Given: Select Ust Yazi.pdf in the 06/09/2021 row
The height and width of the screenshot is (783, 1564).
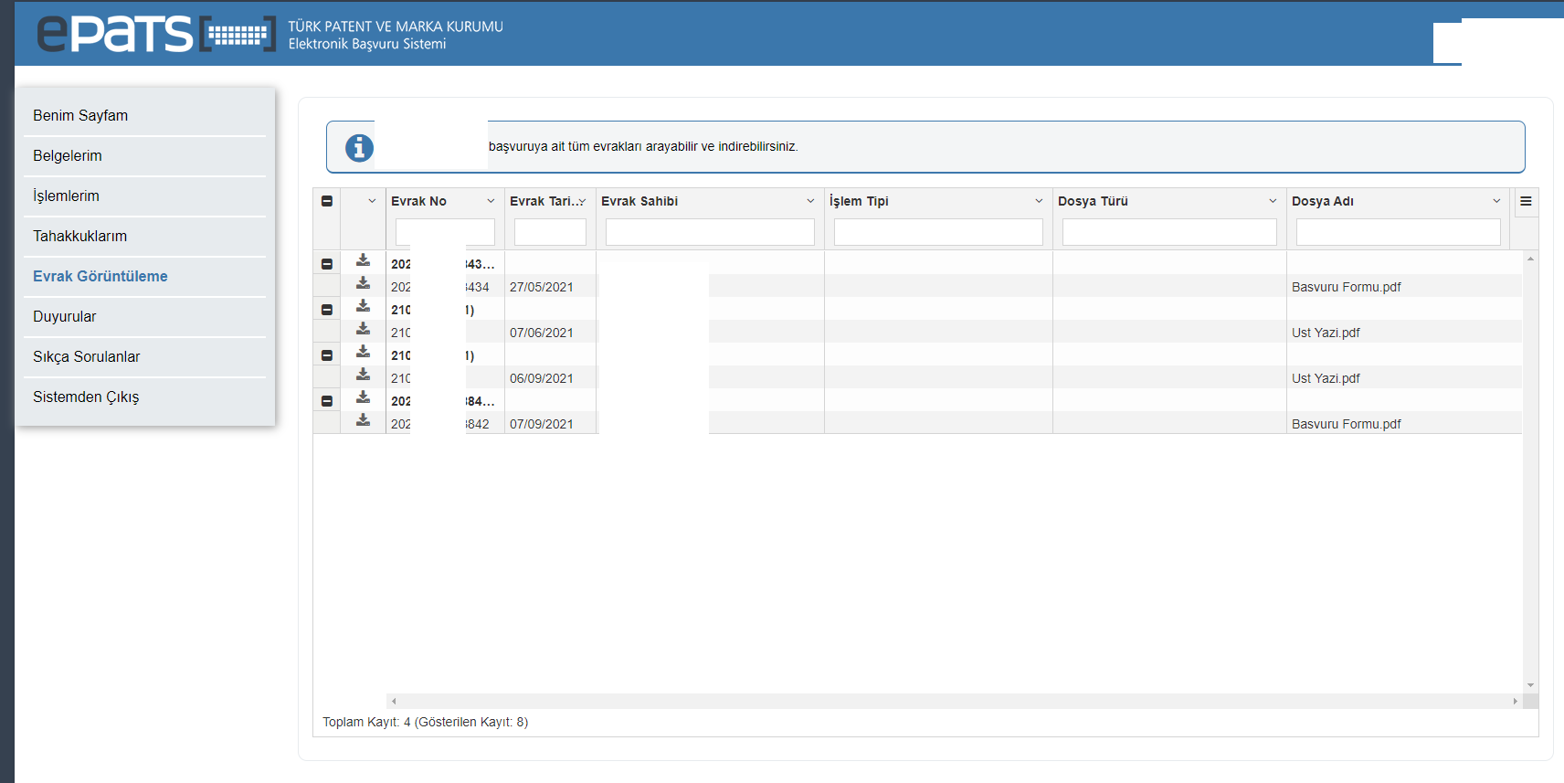Looking at the screenshot, I should click(x=1326, y=378).
